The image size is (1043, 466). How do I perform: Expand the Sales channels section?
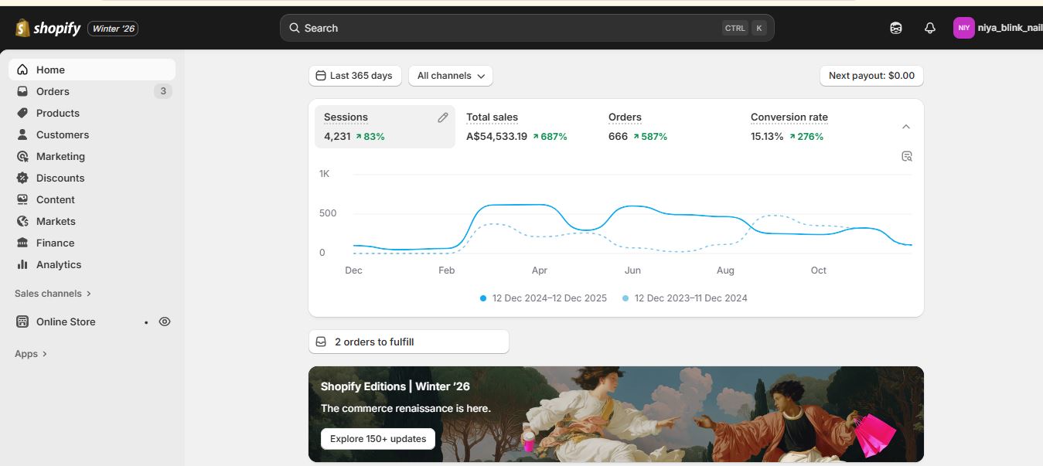[53, 294]
